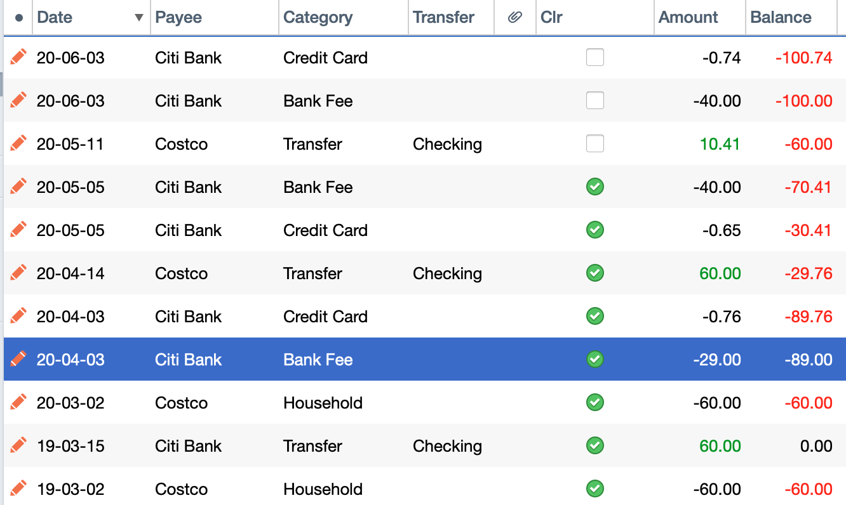This screenshot has height=505, width=846.
Task: Sort by the Category column header
Action: [x=318, y=18]
